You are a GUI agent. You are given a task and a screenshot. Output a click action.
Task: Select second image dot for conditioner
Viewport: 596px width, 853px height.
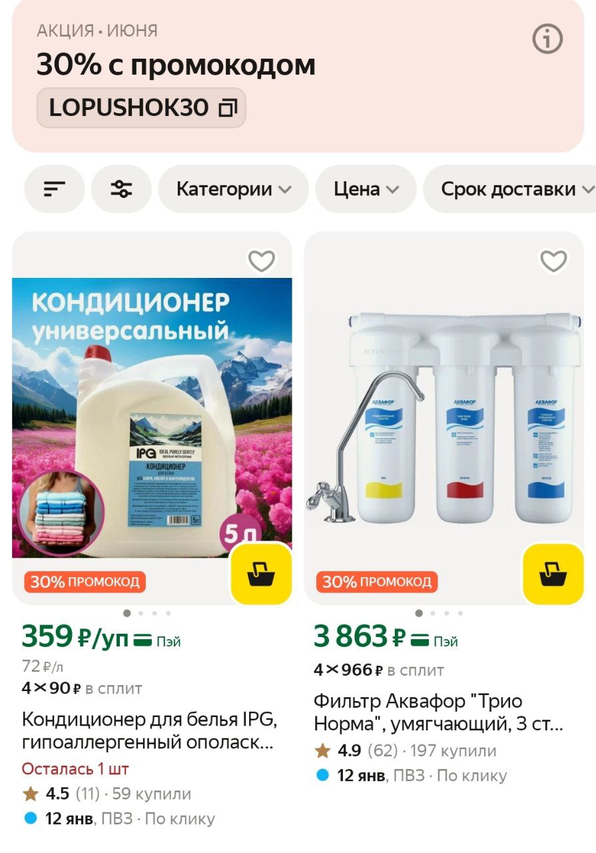[x=141, y=613]
